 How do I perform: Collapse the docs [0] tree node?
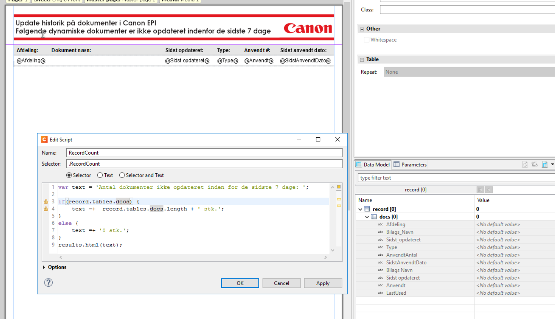pos(367,217)
